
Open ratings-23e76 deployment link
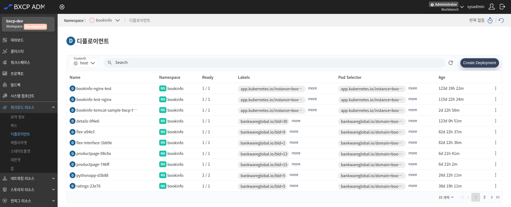tap(88, 186)
